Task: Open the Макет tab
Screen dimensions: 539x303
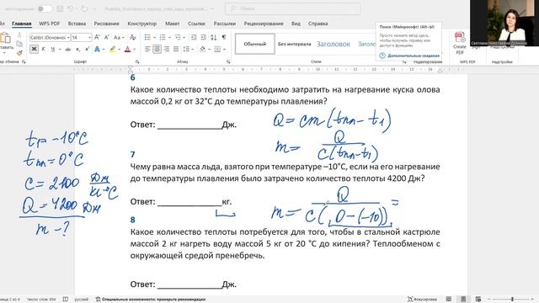Action: click(172, 24)
